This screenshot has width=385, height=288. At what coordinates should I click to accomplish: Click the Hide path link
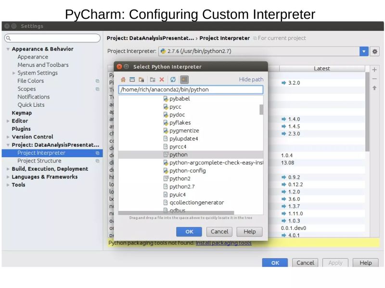251,79
